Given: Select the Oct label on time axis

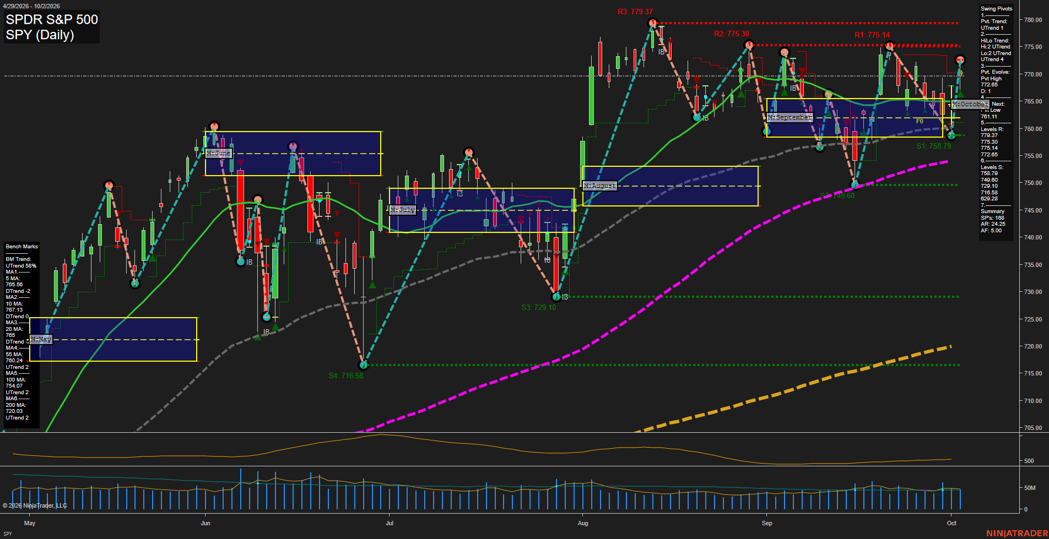Looking at the screenshot, I should point(951,523).
